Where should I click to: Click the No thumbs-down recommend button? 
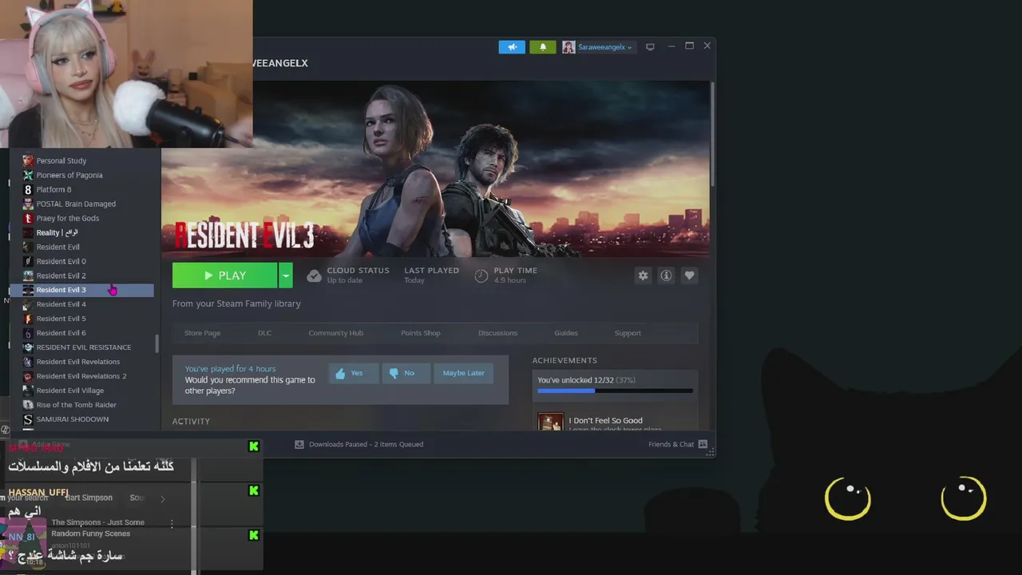click(406, 373)
